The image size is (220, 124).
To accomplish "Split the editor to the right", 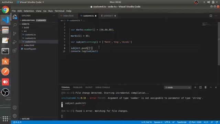I will coord(211,16).
